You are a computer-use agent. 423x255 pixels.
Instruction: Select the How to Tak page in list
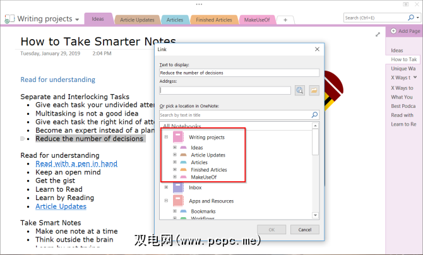403,59
